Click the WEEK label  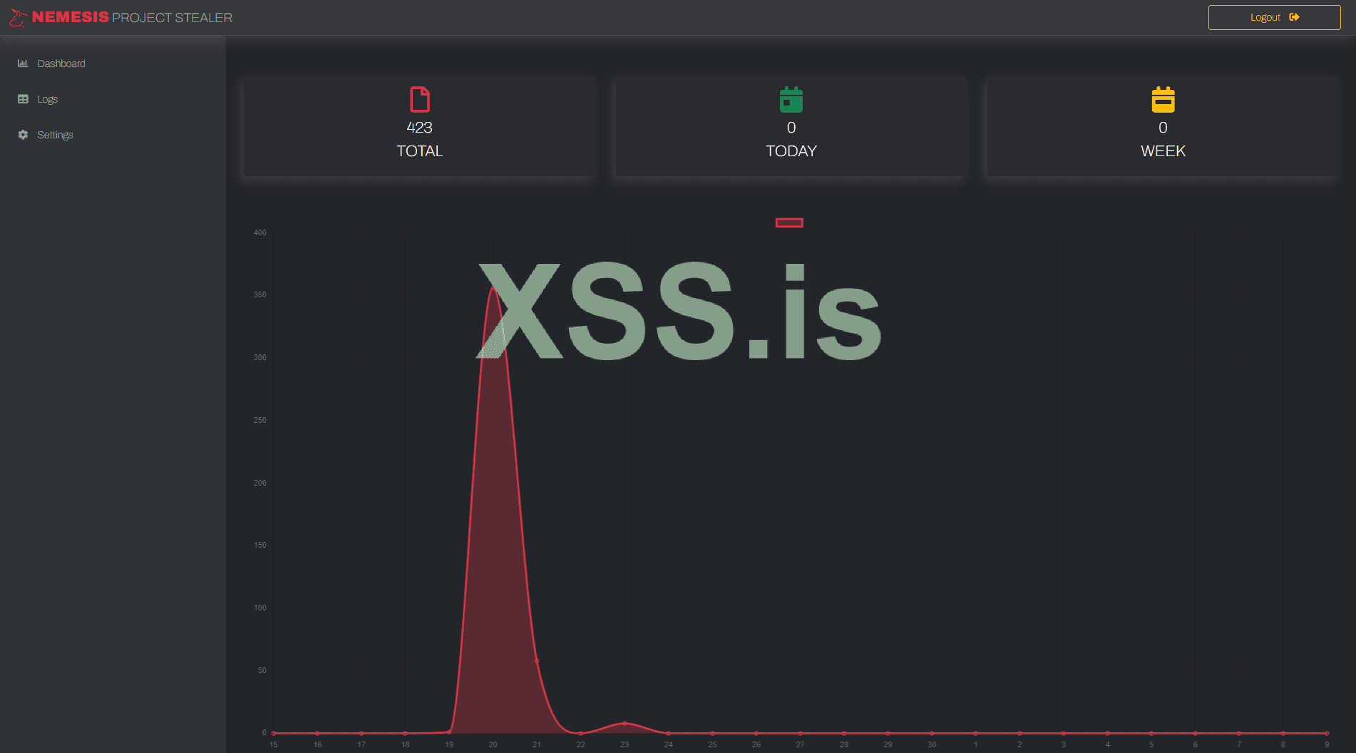point(1163,151)
